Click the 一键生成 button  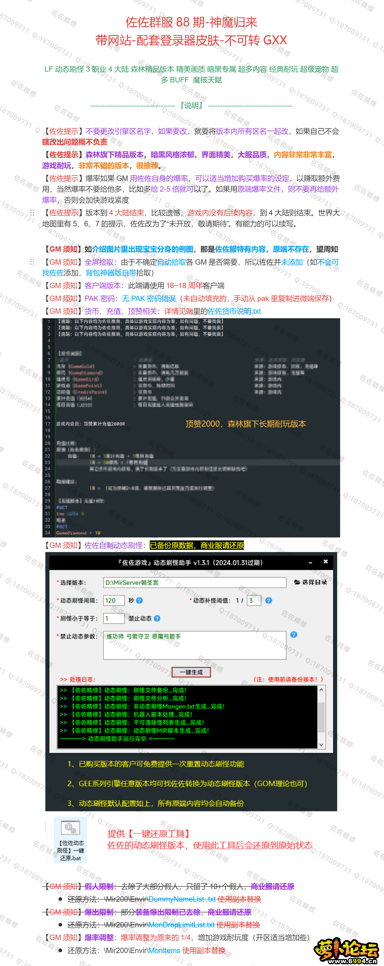[191, 672]
